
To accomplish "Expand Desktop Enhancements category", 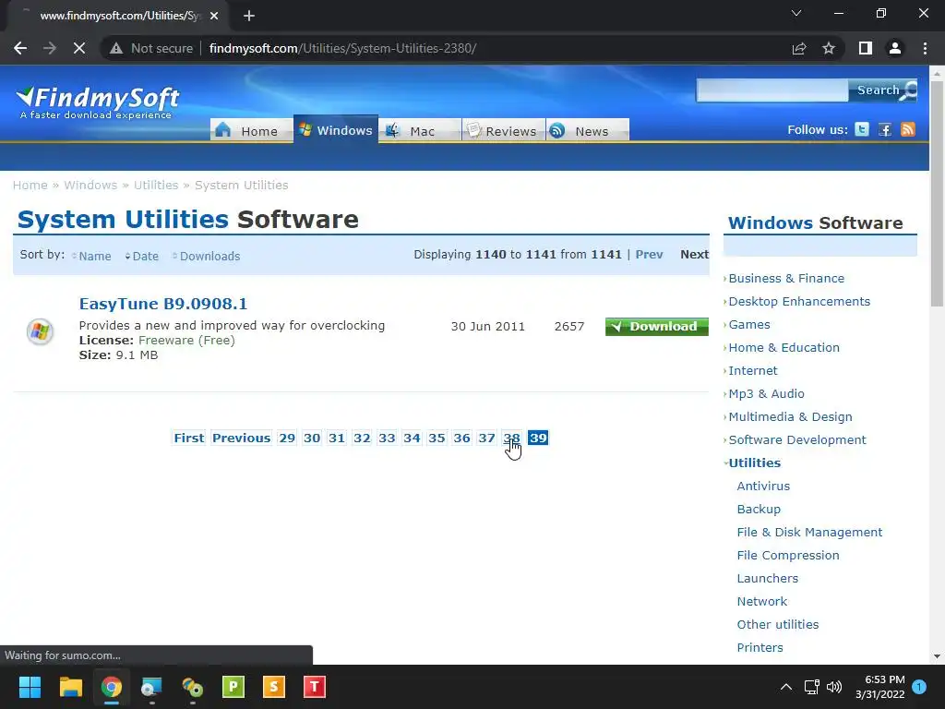I will (799, 302).
